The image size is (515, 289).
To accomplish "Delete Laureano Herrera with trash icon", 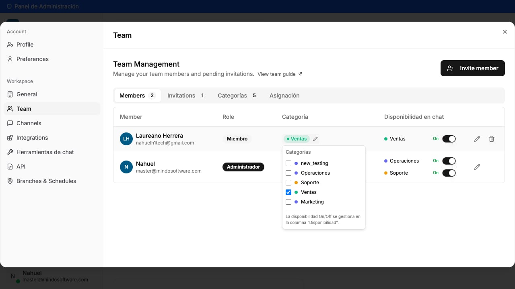I will coord(492,139).
